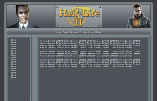Visit the Previews page
Viewport: 157px width, 101px height.
84,32
